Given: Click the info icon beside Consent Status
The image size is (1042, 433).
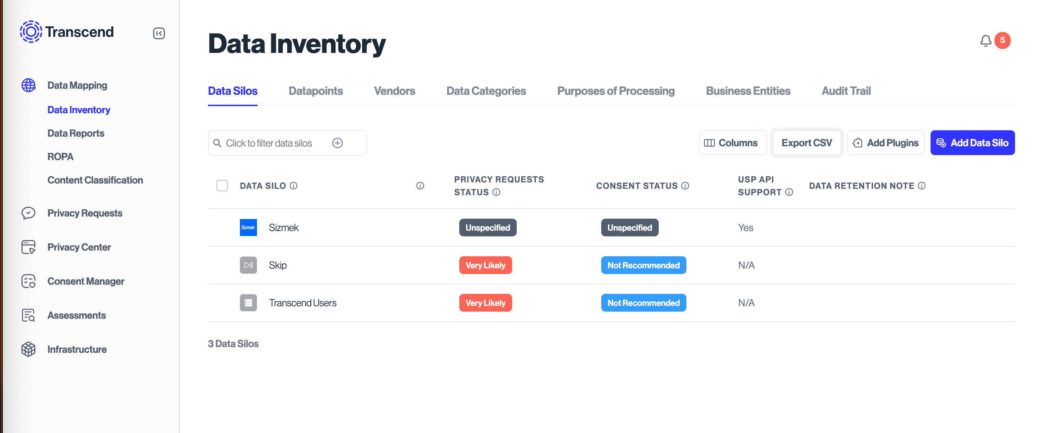Looking at the screenshot, I should 685,186.
